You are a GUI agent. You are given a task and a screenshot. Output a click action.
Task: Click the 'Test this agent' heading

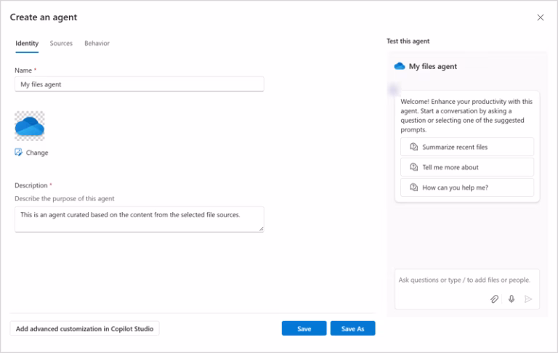point(408,41)
